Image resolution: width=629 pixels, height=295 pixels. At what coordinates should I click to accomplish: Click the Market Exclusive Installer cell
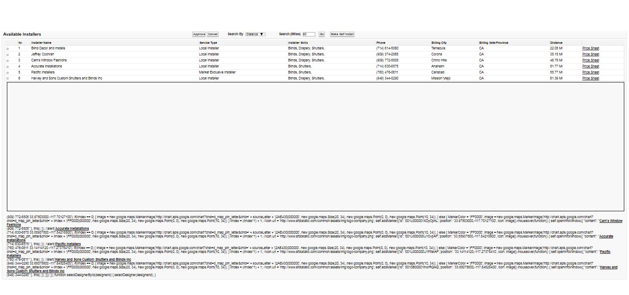pyautogui.click(x=217, y=72)
